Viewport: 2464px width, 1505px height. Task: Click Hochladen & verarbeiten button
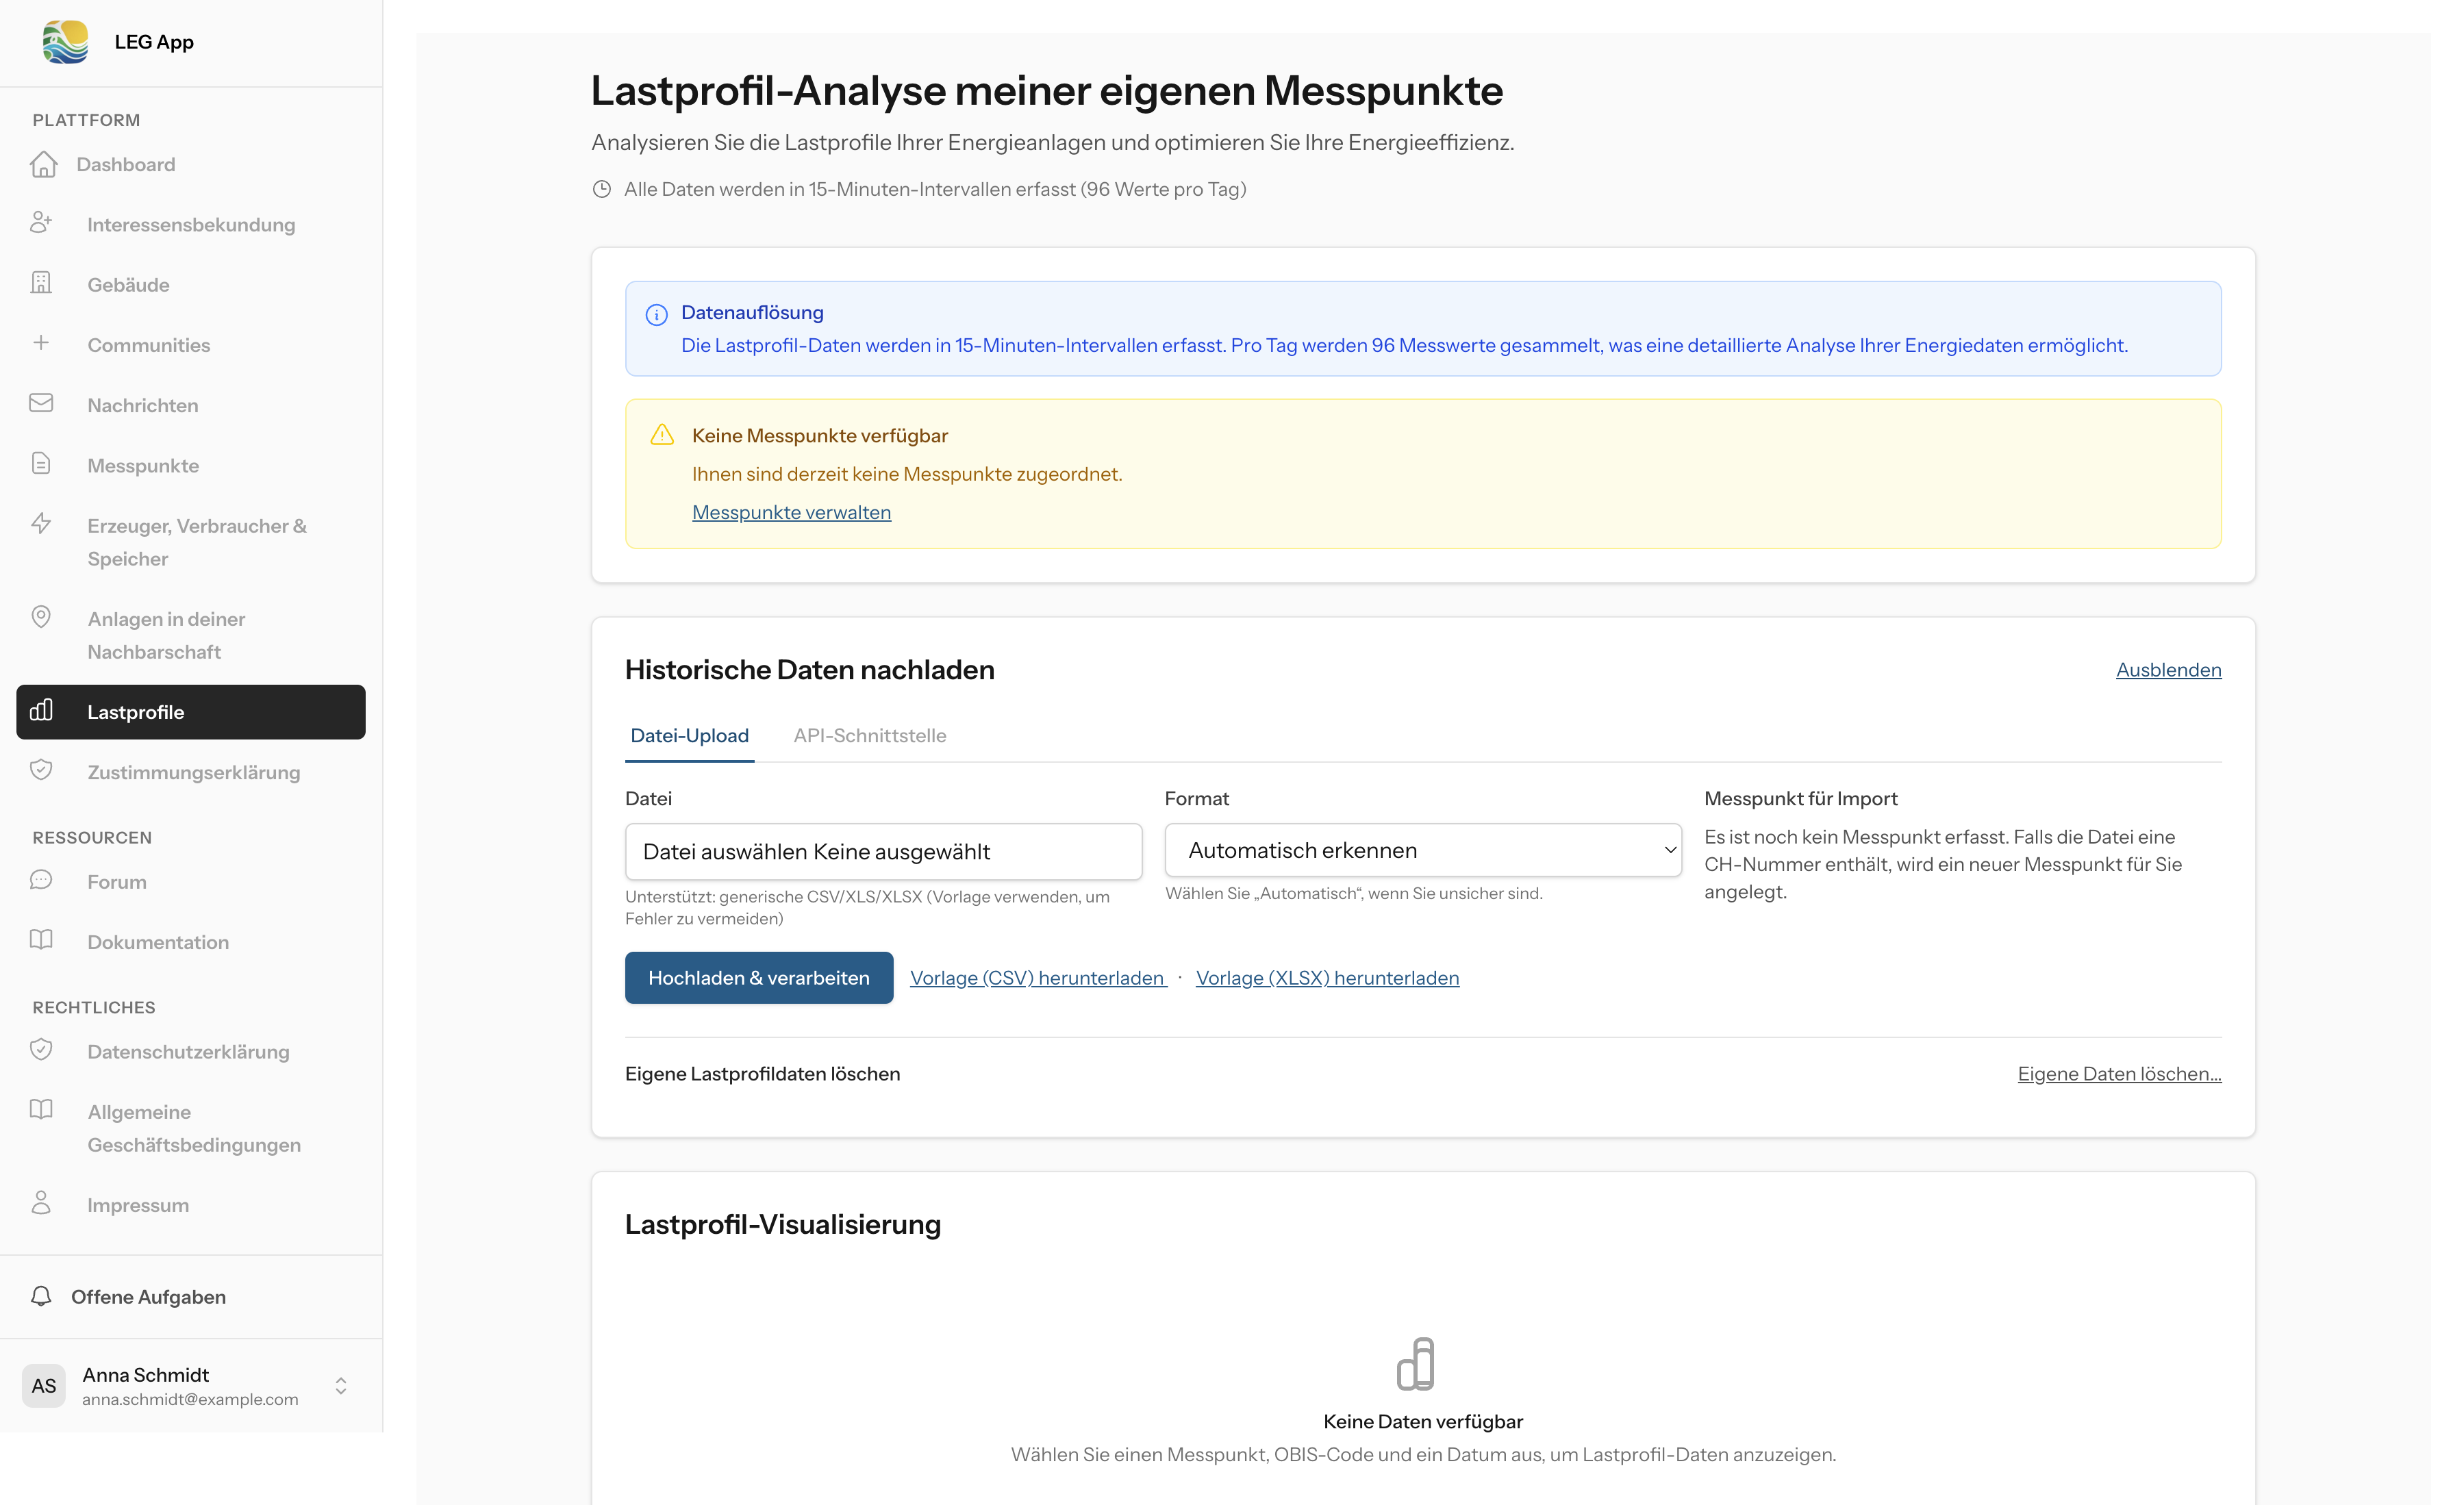click(758, 977)
